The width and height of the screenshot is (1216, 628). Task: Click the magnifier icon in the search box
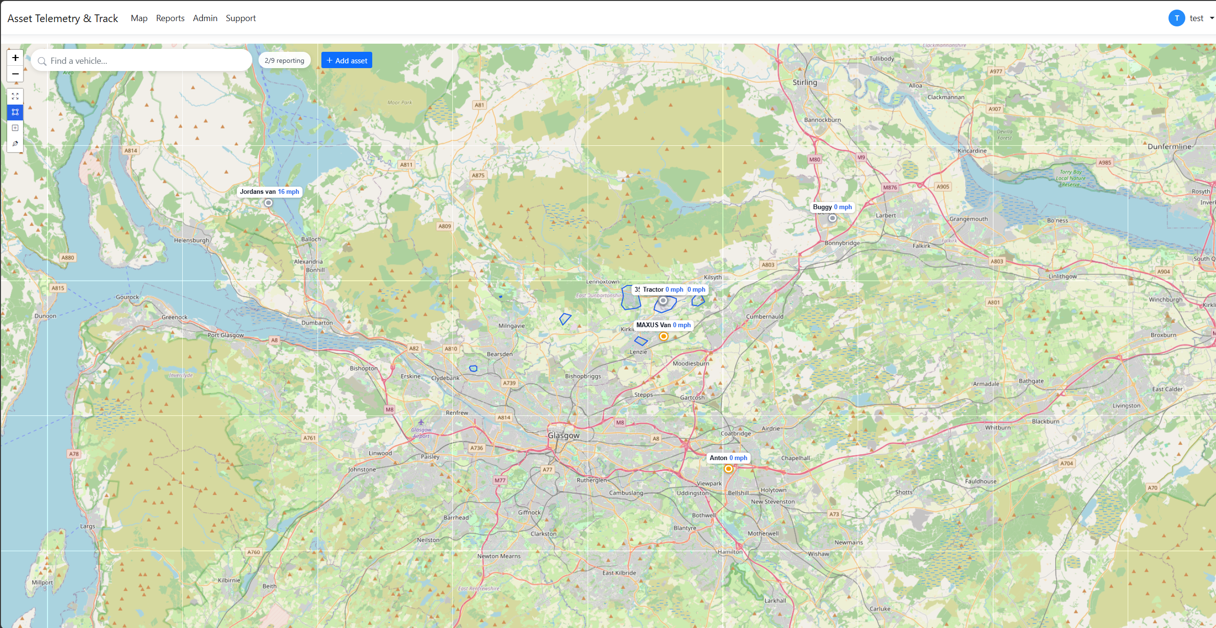point(42,61)
